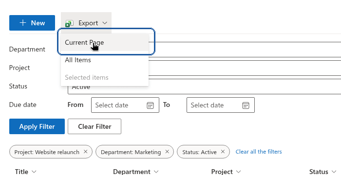Screen dimensions: 341x175
Task: Click Clear all the filters link
Action: click(259, 152)
